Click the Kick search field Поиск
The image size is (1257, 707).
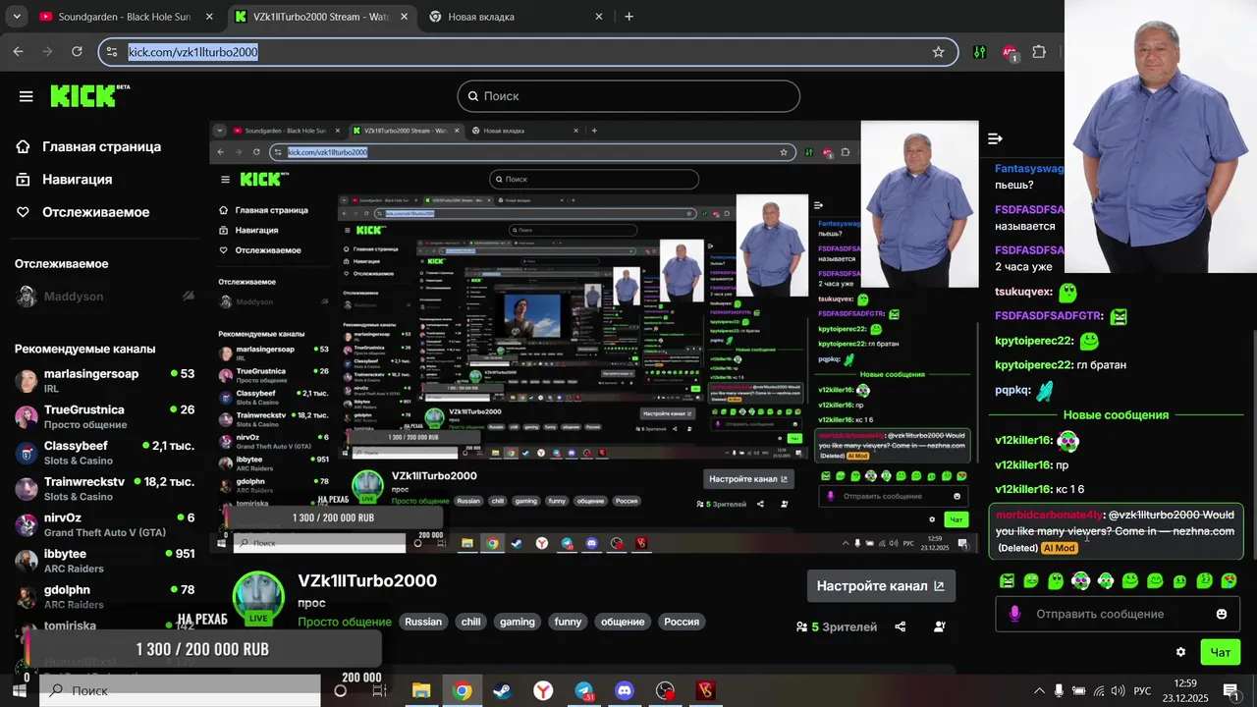(628, 96)
